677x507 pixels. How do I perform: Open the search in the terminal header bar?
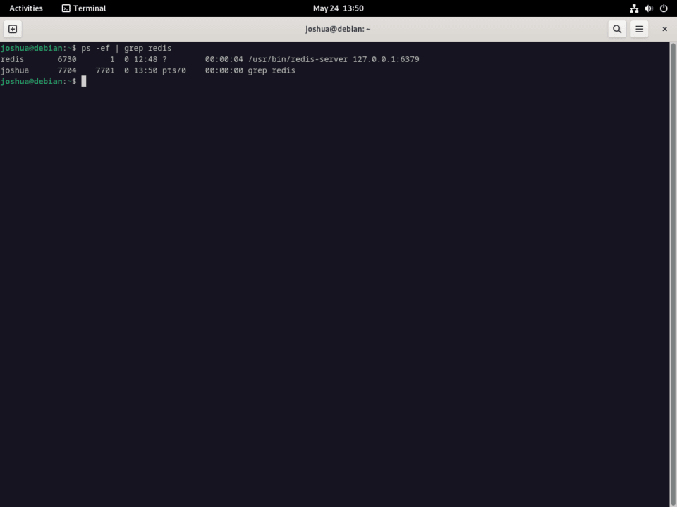616,29
